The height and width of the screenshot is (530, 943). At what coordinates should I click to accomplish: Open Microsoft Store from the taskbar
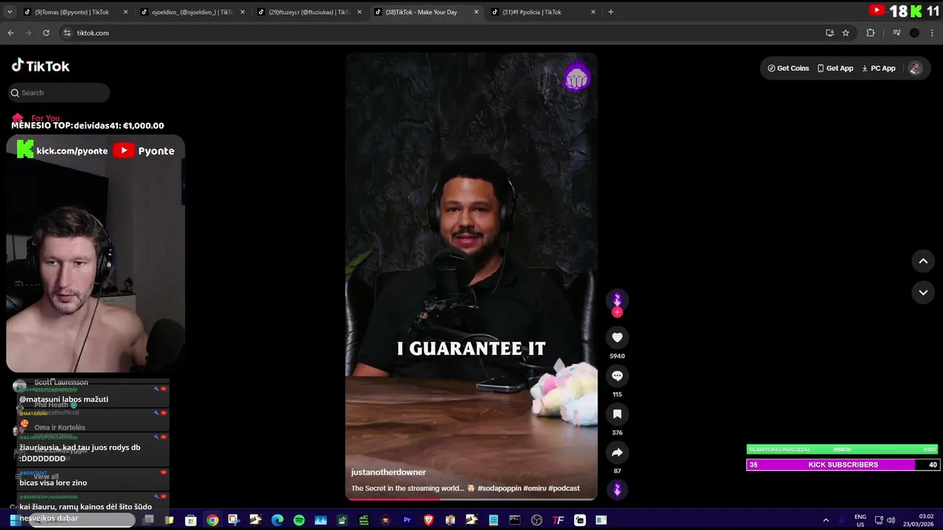[x=191, y=520]
